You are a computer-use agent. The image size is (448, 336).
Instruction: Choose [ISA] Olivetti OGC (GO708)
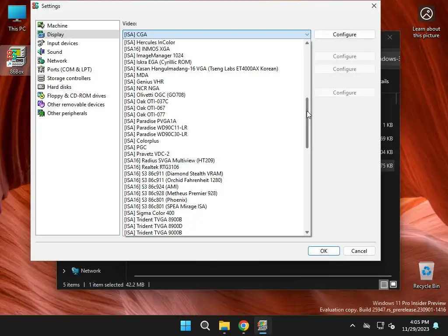(213, 95)
